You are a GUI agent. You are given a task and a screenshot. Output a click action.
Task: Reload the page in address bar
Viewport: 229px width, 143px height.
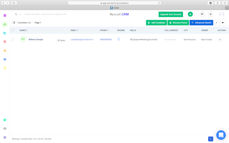point(159,3)
